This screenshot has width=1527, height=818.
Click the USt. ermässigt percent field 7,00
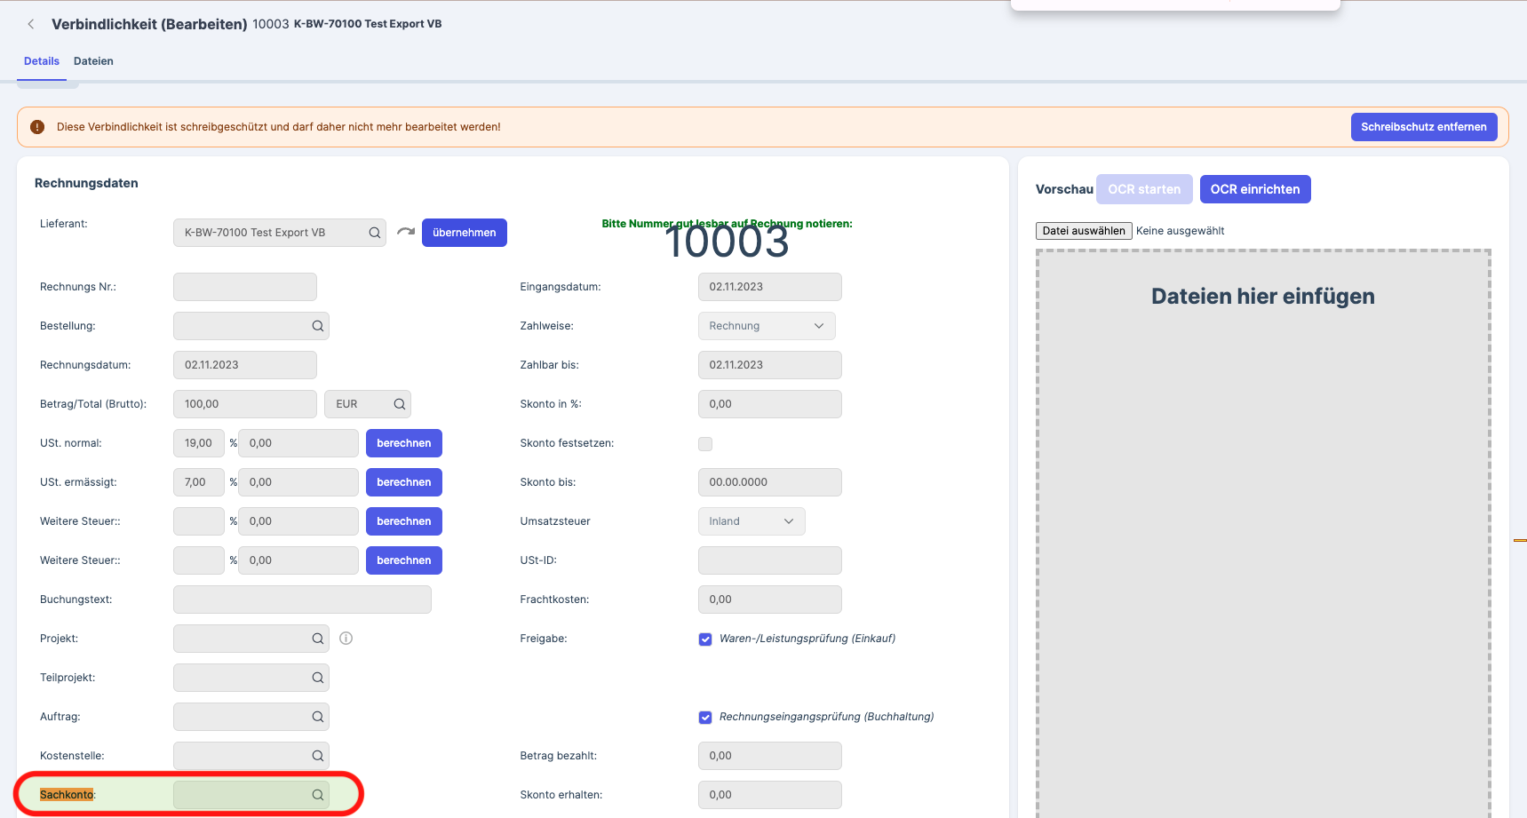[199, 482]
